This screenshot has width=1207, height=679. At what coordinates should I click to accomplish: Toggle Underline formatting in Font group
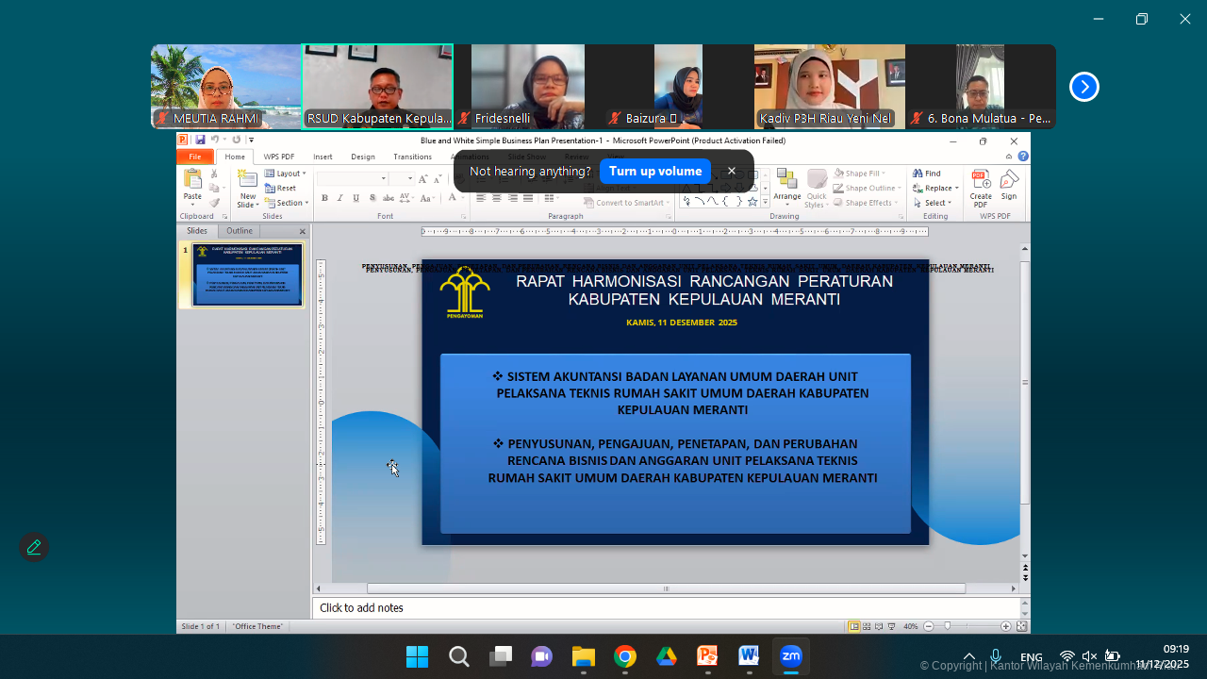pyautogui.click(x=355, y=198)
